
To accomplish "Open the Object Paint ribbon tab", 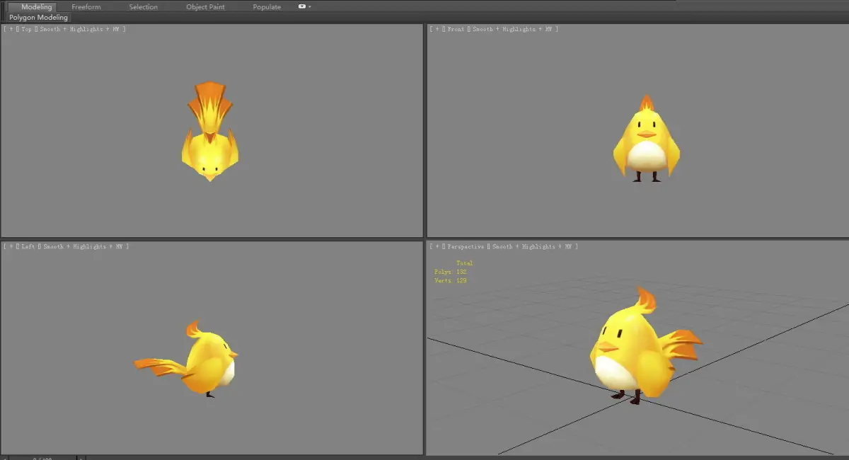I will [205, 7].
